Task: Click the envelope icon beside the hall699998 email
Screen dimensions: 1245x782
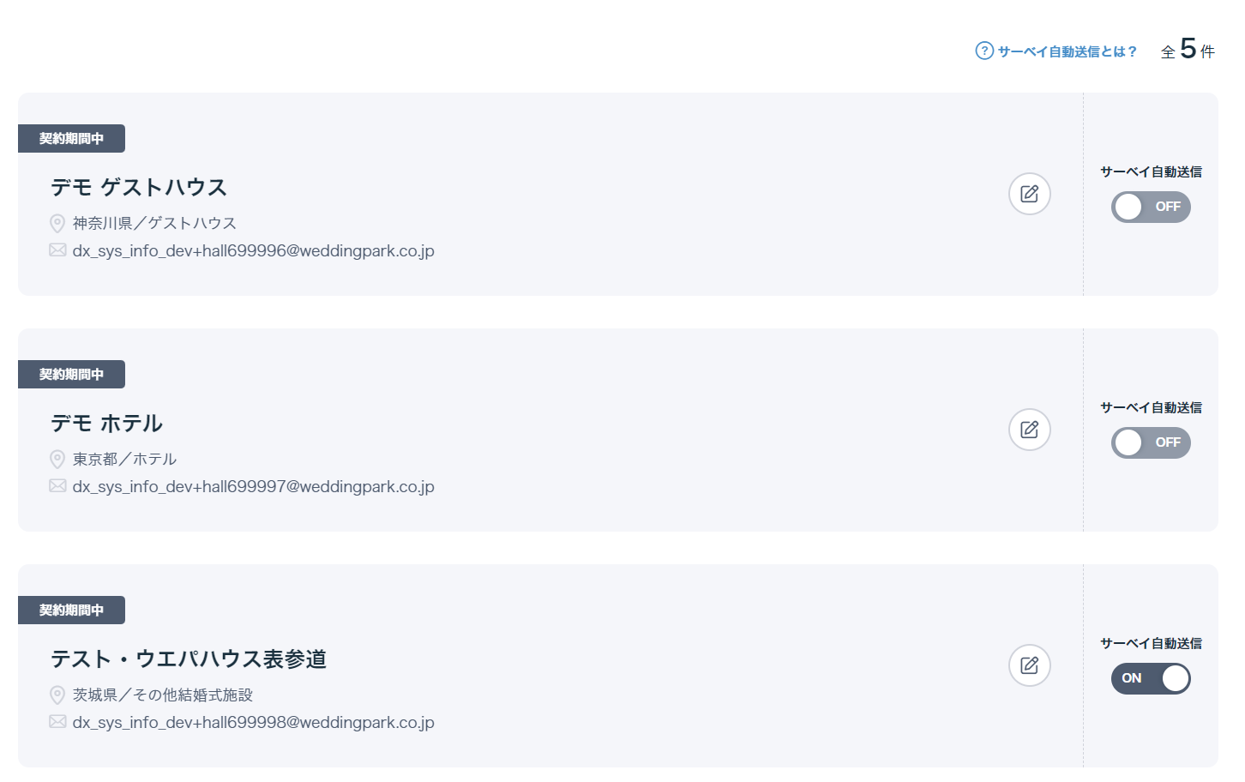Action: pyautogui.click(x=57, y=722)
